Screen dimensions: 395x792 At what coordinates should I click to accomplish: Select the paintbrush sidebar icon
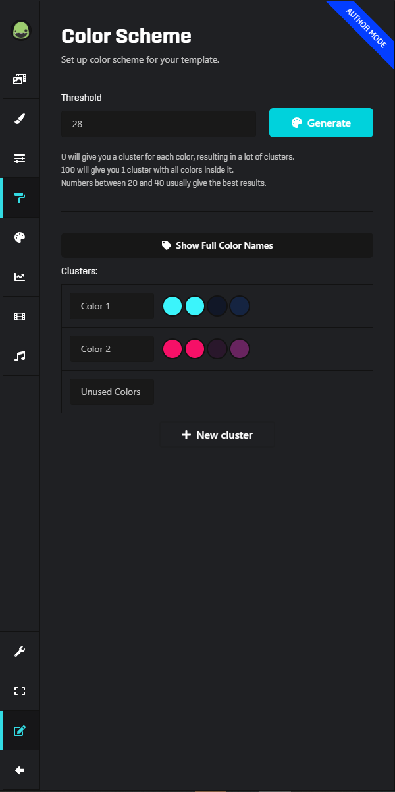[x=20, y=119]
